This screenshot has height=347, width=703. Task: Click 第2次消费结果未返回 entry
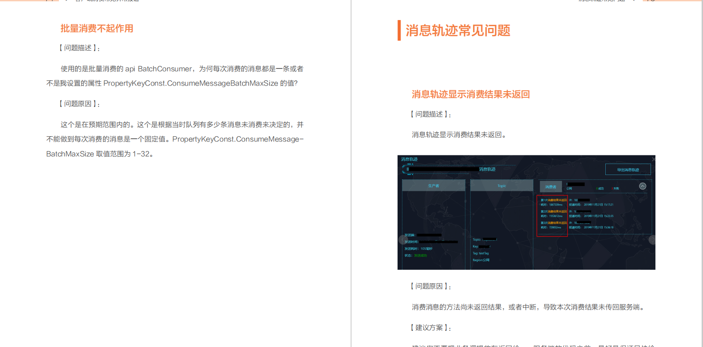click(554, 211)
